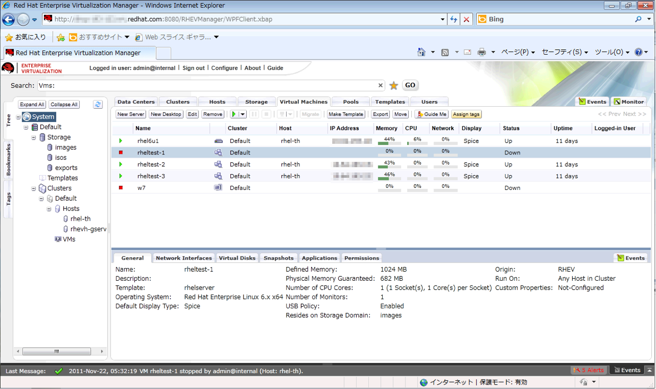Click the bookmark star icon beside search
This screenshot has height=389, width=656.
(394, 85)
